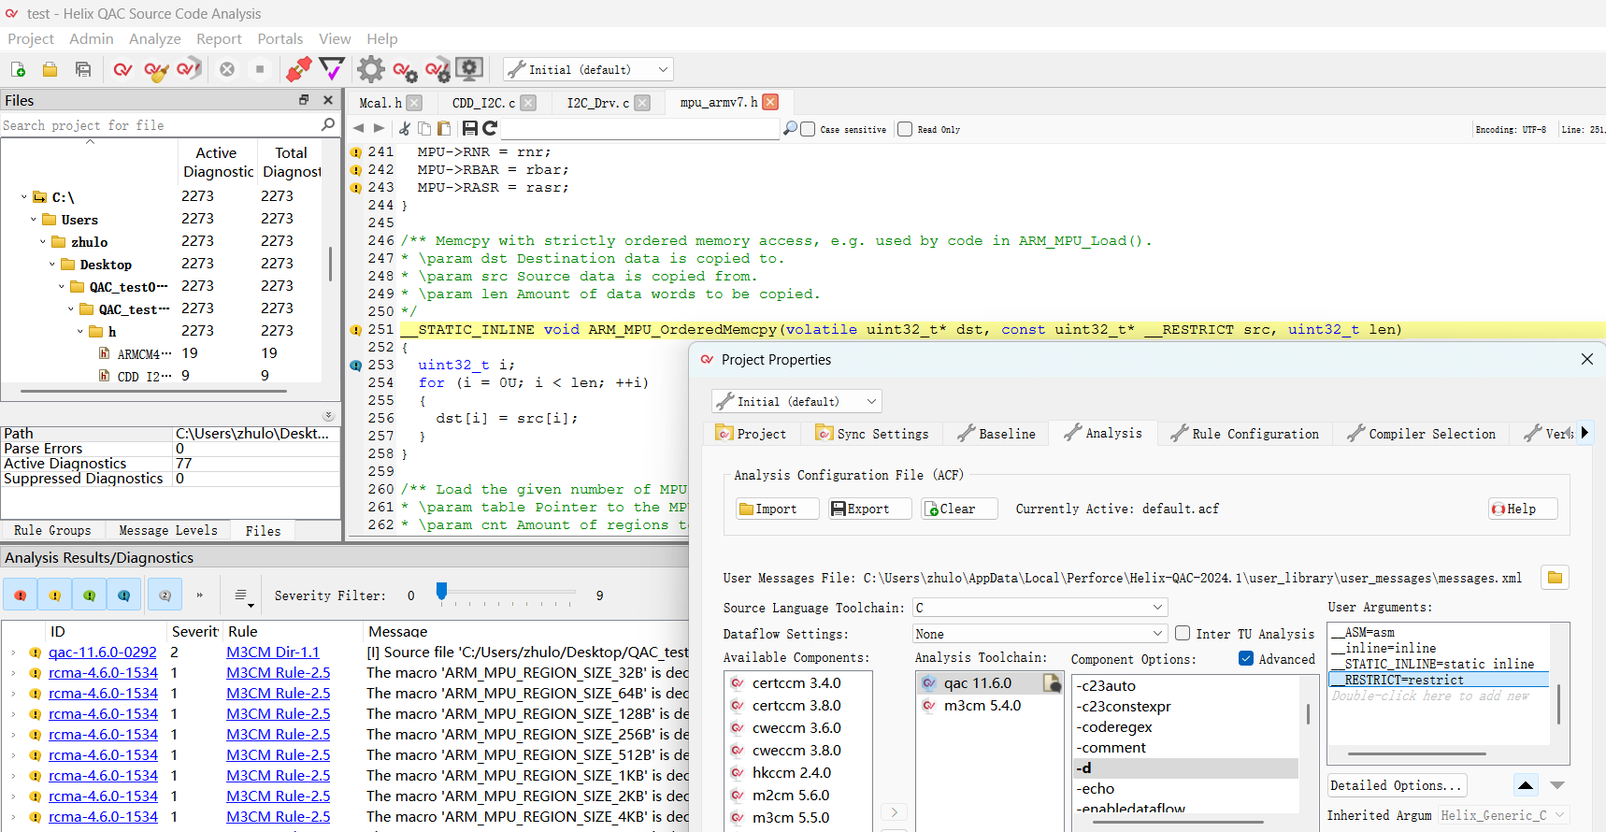Open the Portals menu
The height and width of the screenshot is (832, 1606).
280,38
